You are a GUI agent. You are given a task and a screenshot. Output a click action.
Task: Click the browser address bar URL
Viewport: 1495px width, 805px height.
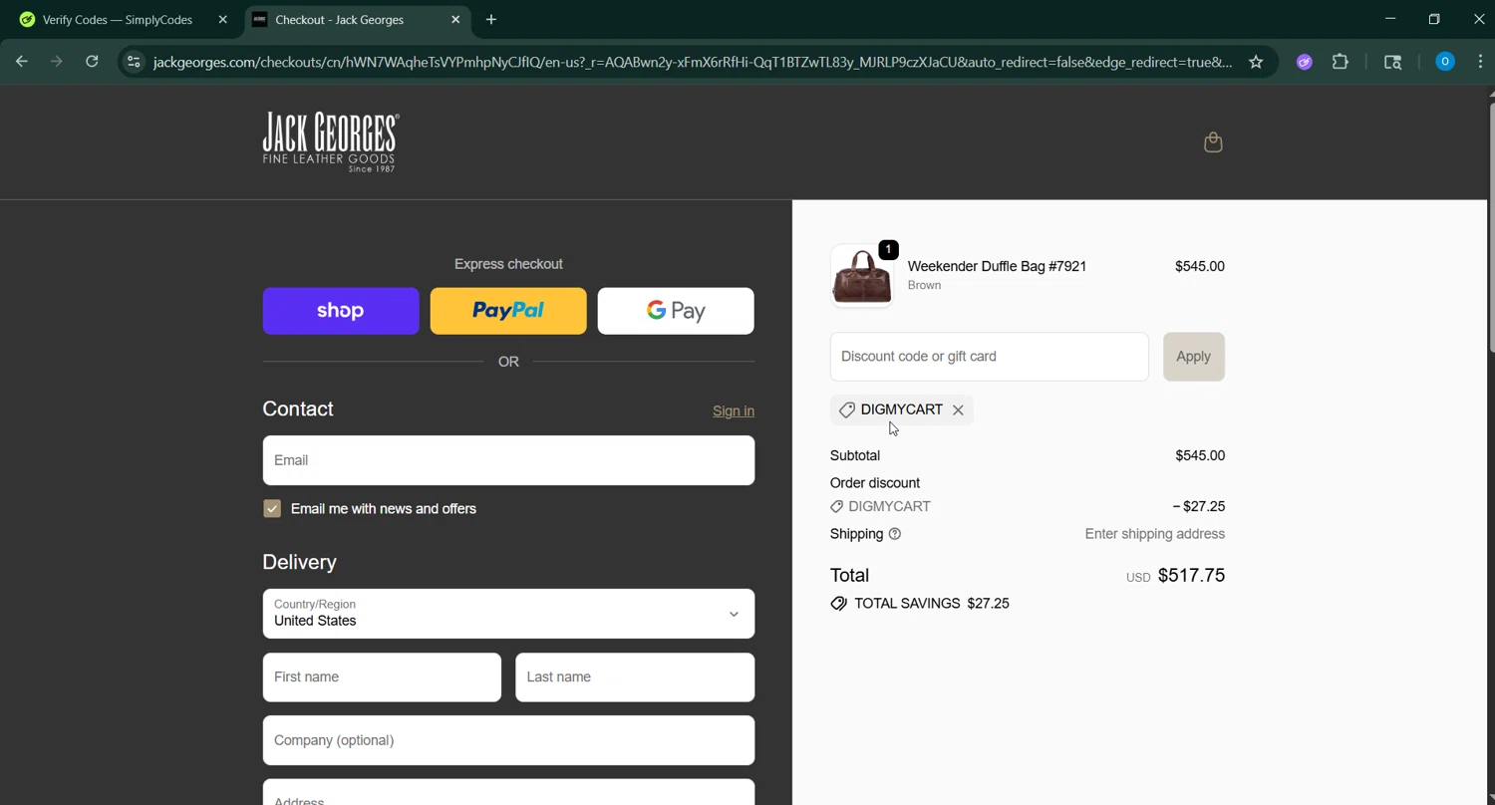point(693,62)
